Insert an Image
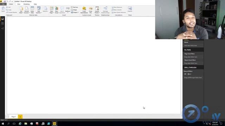The height and width of the screenshot is (126, 225). pyautogui.click(x=74, y=10)
